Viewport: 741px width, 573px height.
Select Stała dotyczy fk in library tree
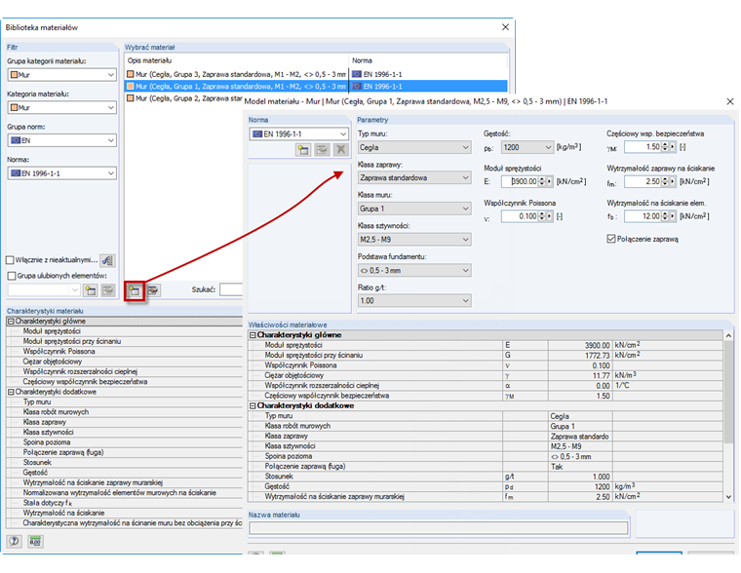[47, 503]
